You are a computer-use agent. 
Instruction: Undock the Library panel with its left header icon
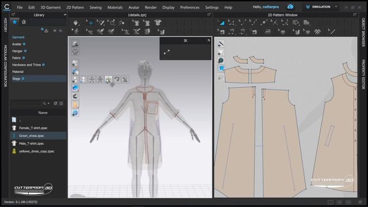tap(13, 15)
